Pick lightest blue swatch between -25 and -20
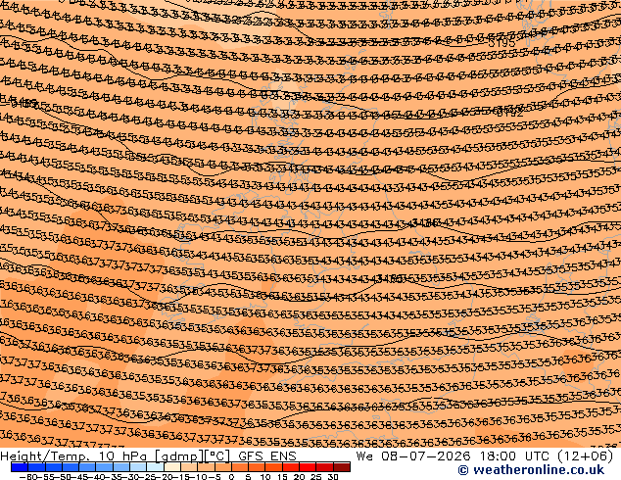621x480 pixels. coord(155,467)
